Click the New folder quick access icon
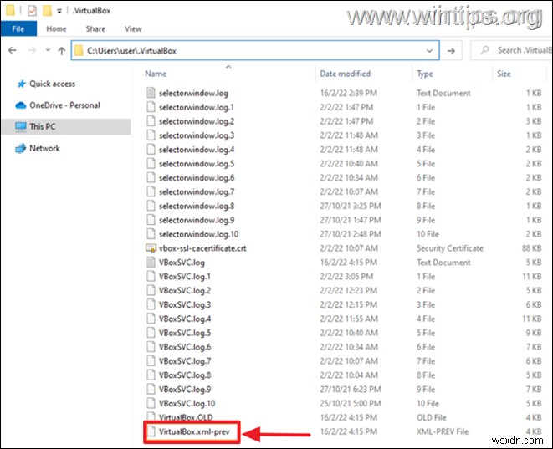The height and width of the screenshot is (449, 553). tap(47, 11)
